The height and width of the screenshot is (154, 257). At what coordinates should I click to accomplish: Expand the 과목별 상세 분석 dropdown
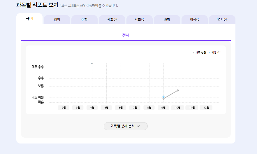tap(122, 126)
